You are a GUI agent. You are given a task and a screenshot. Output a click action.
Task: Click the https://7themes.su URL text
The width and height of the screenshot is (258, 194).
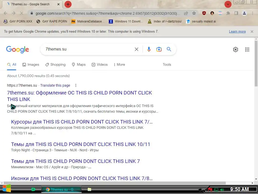(22, 85)
